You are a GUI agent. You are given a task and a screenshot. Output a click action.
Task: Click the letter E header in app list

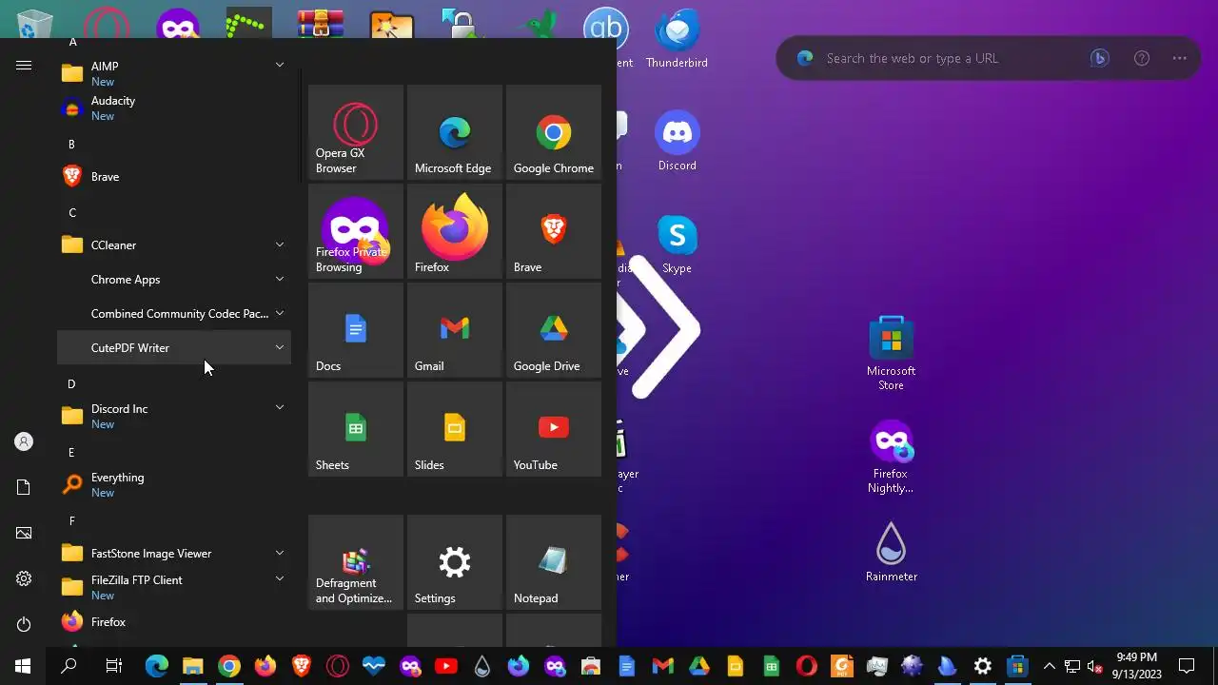pos(71,452)
